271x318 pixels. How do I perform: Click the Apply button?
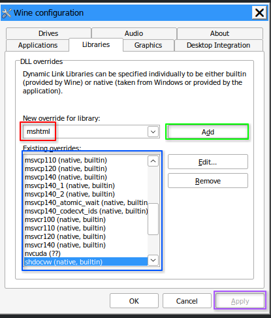(x=240, y=301)
